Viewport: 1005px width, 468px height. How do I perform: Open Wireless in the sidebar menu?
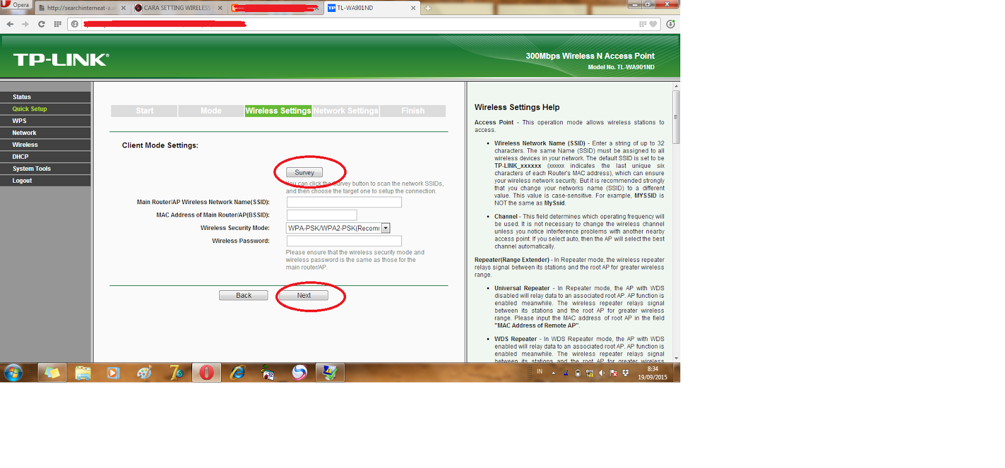pyautogui.click(x=45, y=144)
